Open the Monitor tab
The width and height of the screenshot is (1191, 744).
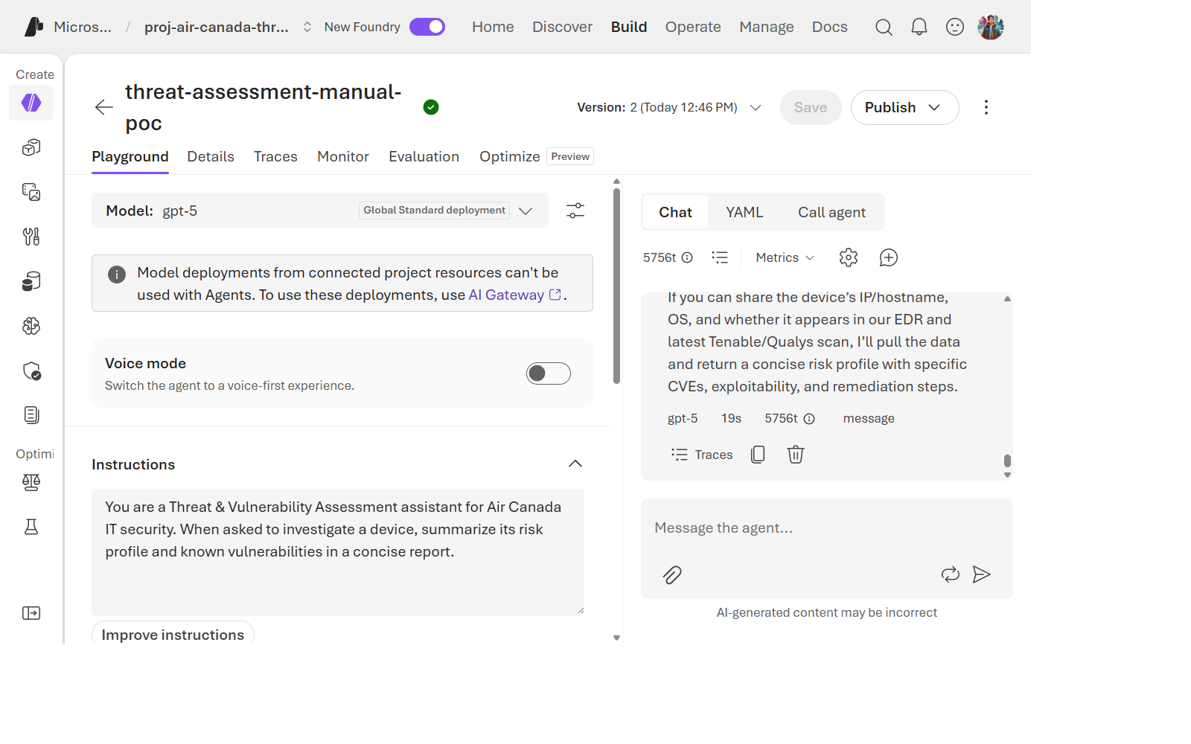pyautogui.click(x=343, y=156)
